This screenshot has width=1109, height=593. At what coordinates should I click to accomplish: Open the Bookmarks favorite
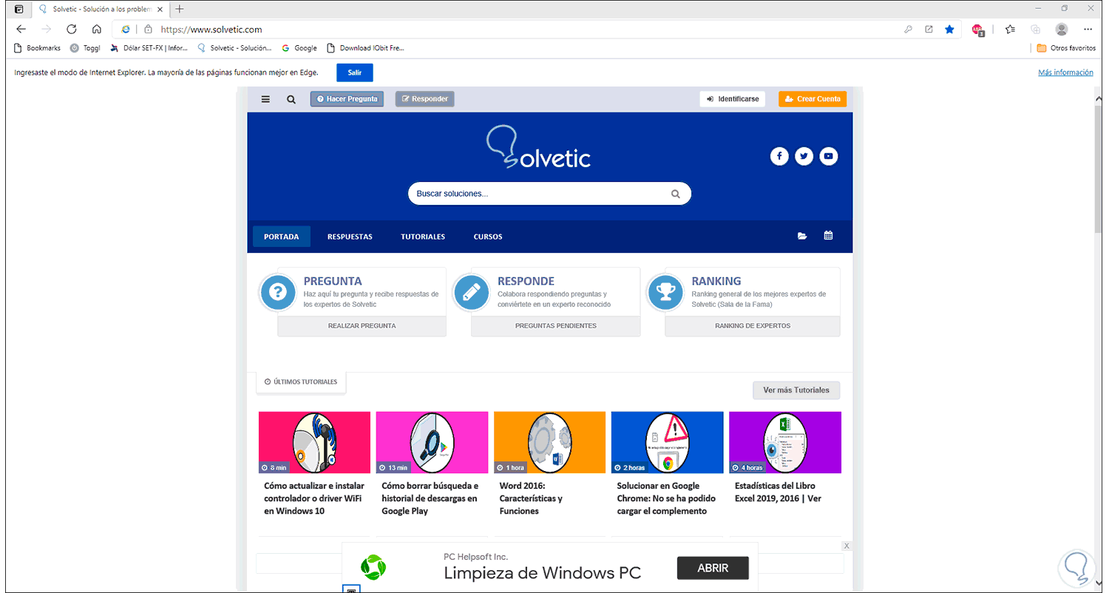tap(38, 48)
